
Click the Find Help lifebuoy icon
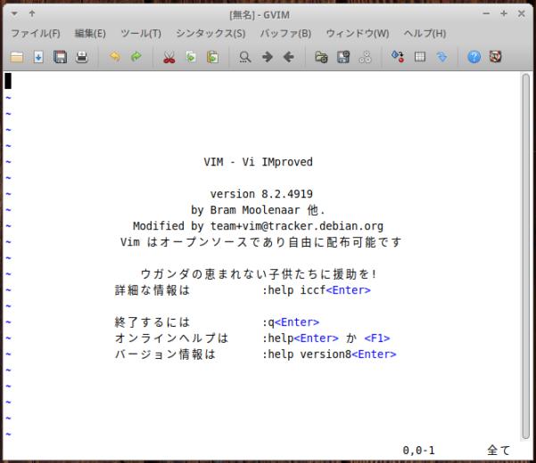[495, 57]
